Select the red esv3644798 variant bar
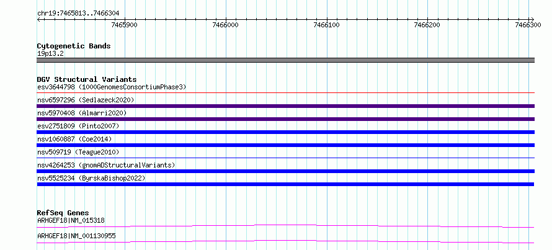This screenshot has width=552, height=250. (x=286, y=93)
